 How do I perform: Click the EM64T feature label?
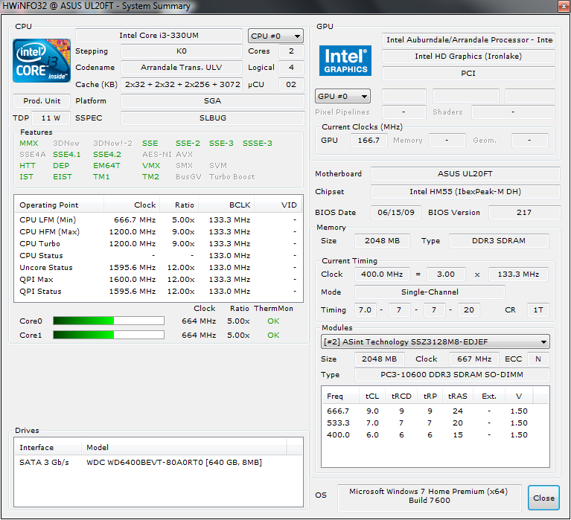106,166
